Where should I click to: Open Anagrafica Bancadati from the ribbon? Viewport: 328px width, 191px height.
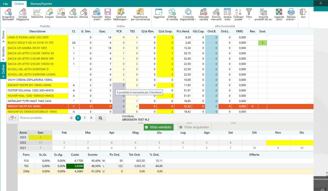pos(8,14)
